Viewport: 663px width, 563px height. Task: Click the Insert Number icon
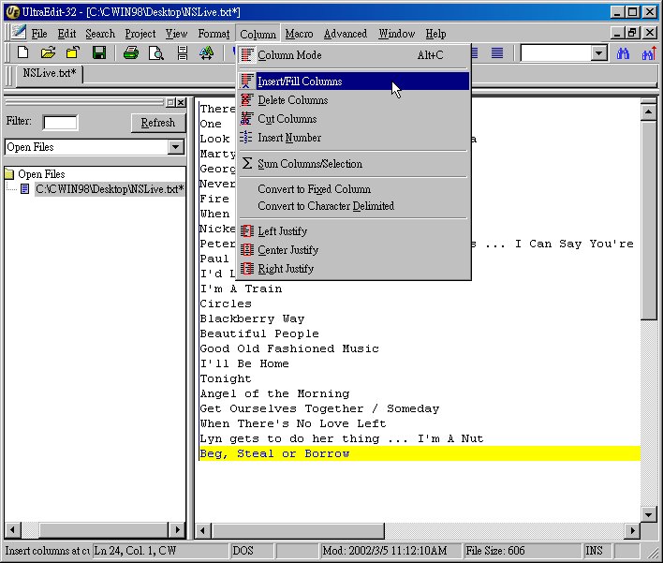pyautogui.click(x=246, y=138)
